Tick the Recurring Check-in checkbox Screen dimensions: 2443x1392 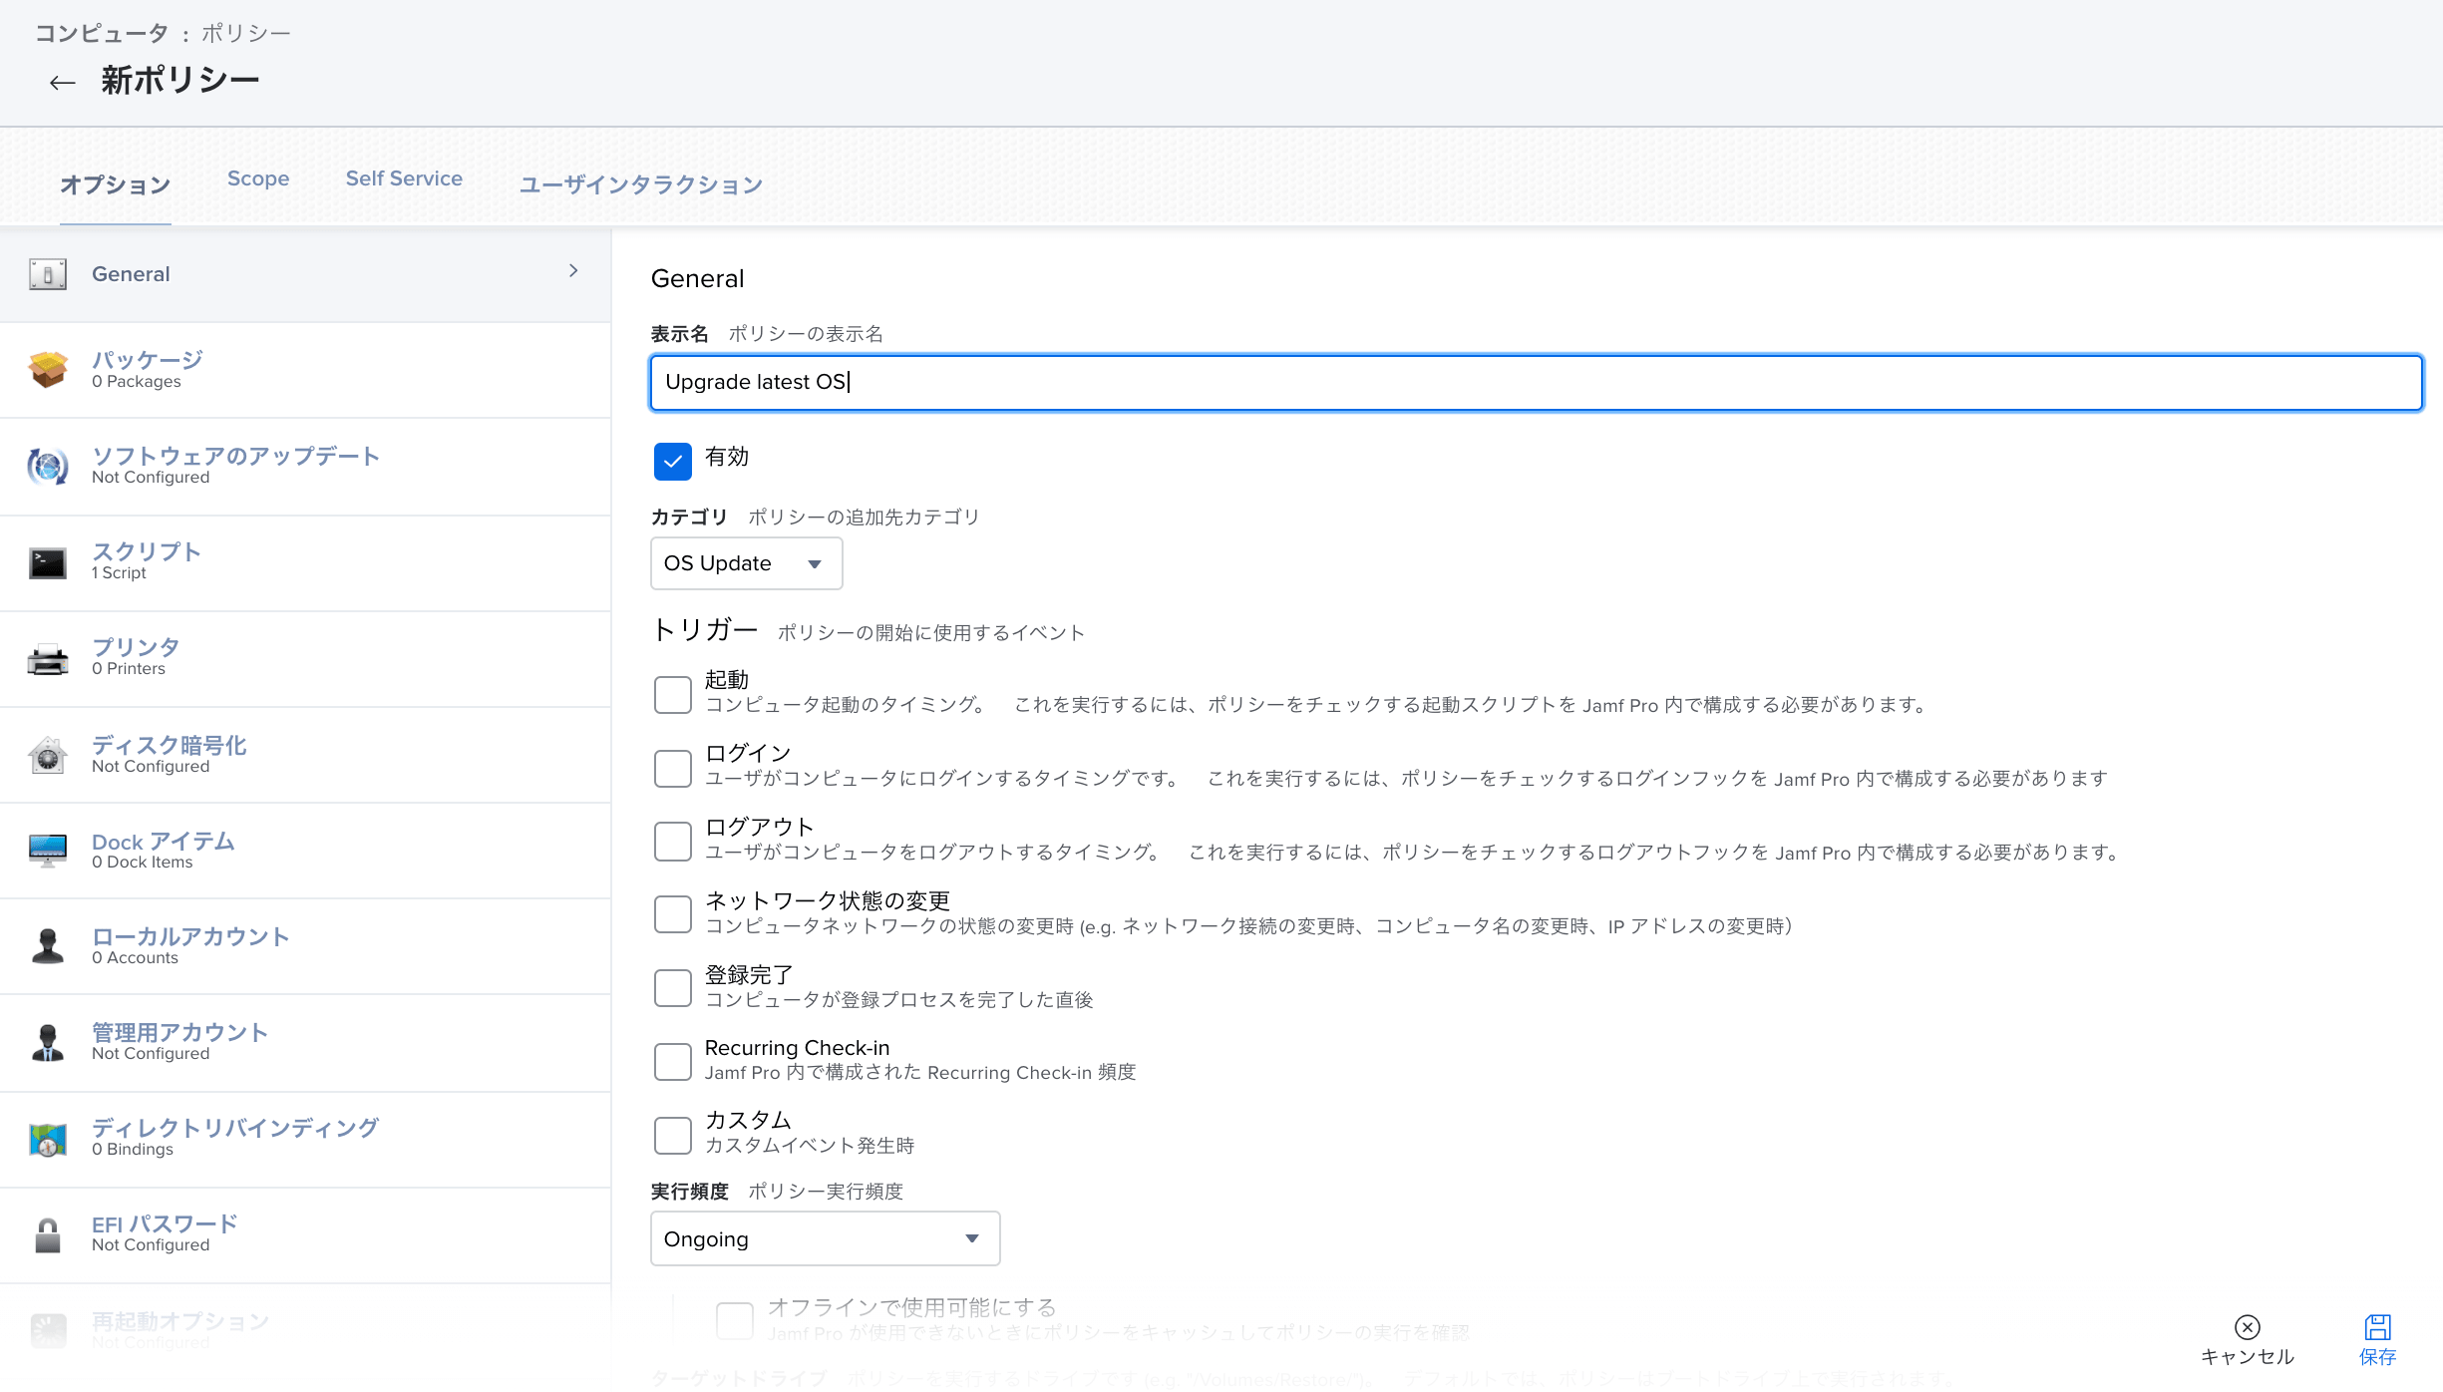pyautogui.click(x=673, y=1062)
